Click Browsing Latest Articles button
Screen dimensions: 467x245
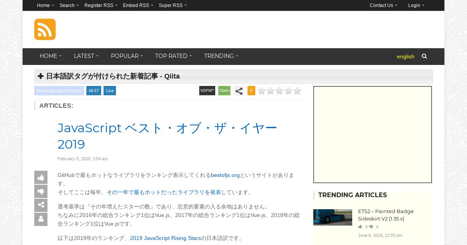[x=59, y=91]
